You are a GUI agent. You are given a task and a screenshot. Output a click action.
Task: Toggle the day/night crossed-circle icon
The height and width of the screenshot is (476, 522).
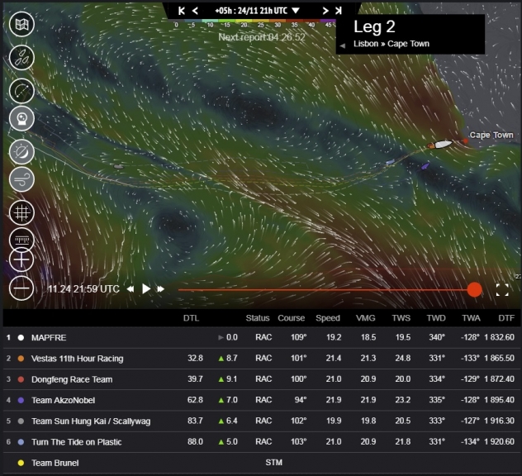click(21, 152)
